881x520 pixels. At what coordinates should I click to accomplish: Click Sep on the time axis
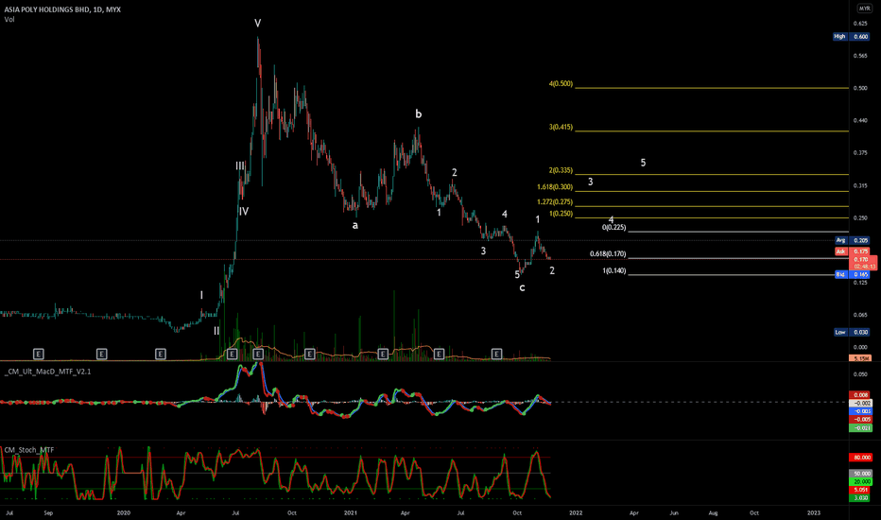tap(48, 512)
